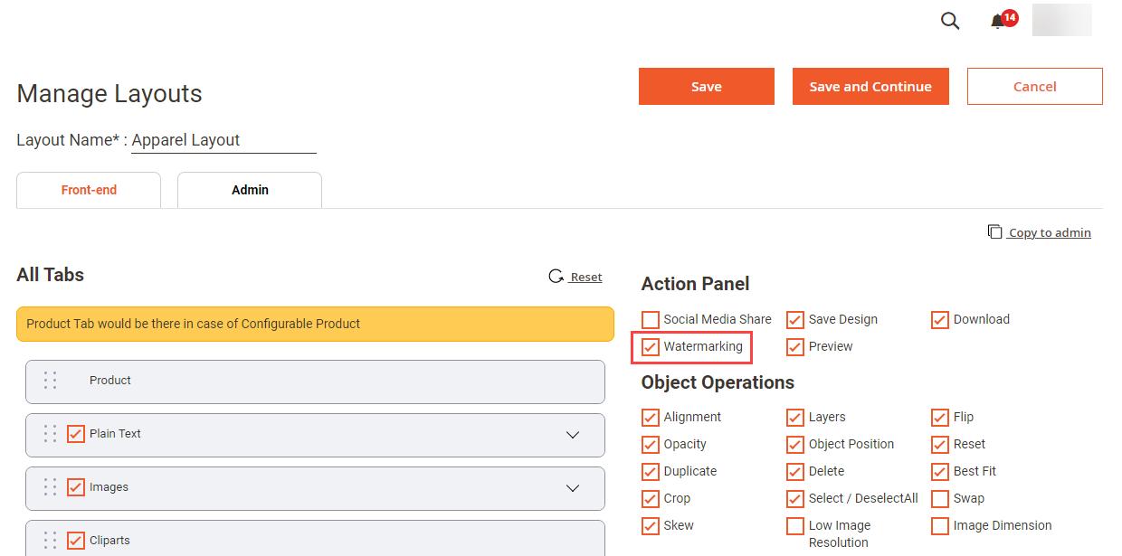The image size is (1122, 556).
Task: Uncheck the Watermarking option
Action: (x=650, y=346)
